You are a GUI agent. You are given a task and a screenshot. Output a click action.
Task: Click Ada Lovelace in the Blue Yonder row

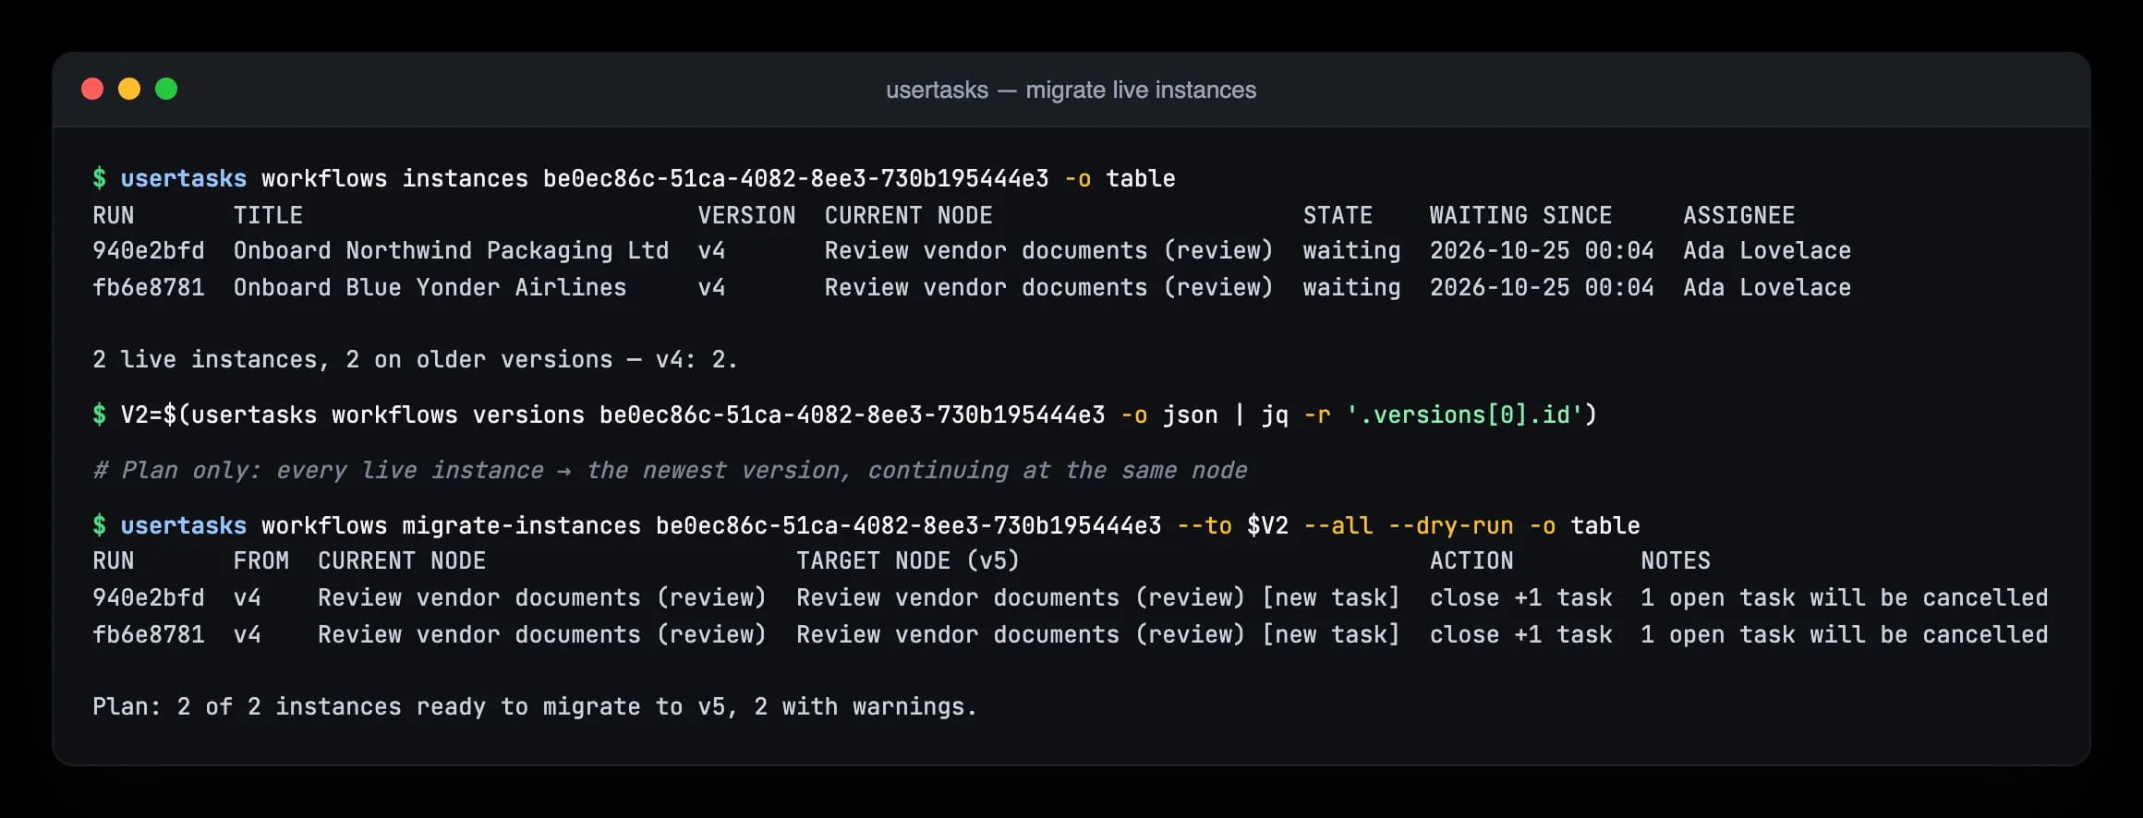tap(1767, 287)
